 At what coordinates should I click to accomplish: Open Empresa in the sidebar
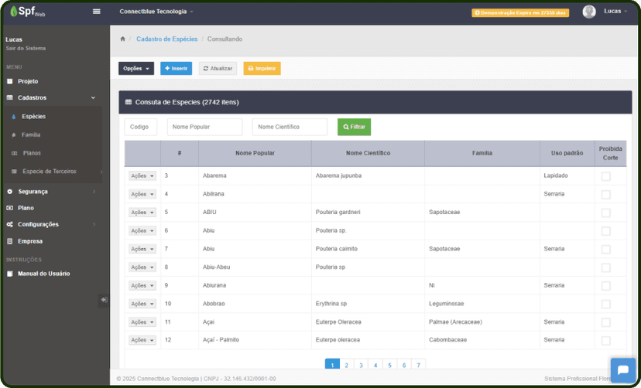coord(30,241)
